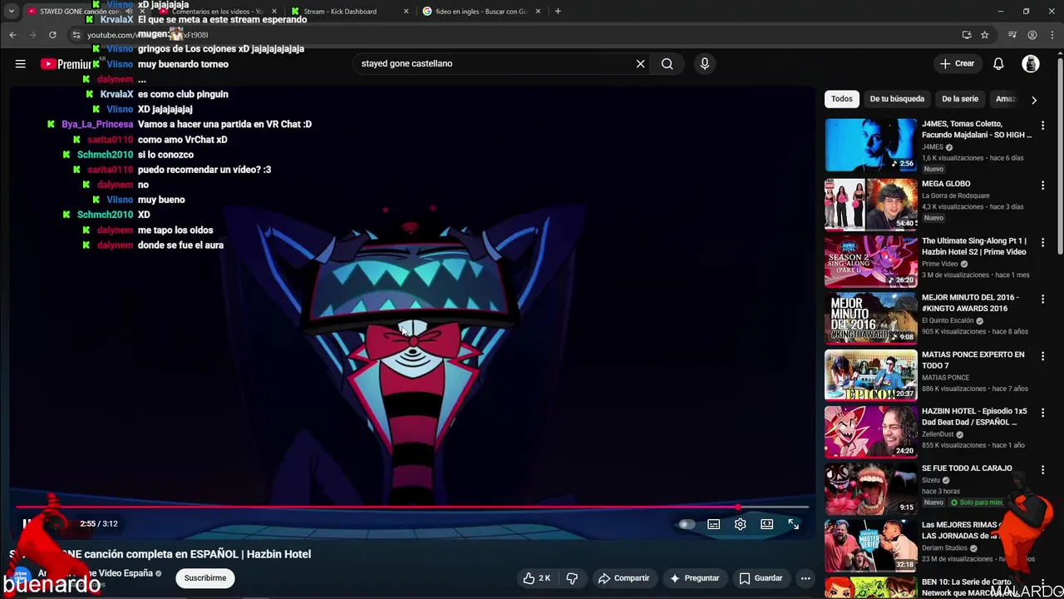Open the browser tab search dropdown arrow
Screen dimensions: 1064x599
[x=11, y=12]
